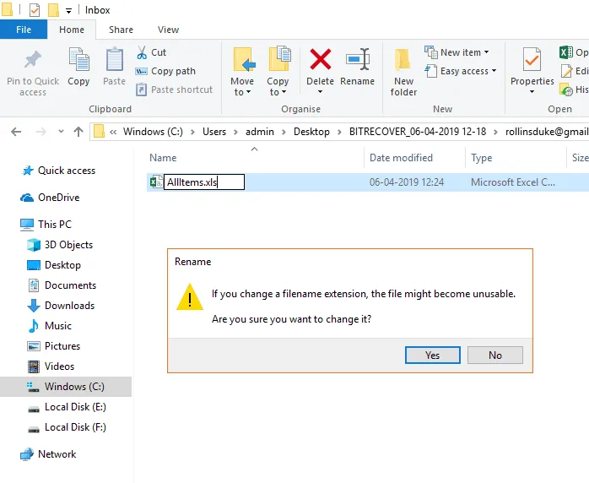Click the History icon in Open group

click(566, 90)
